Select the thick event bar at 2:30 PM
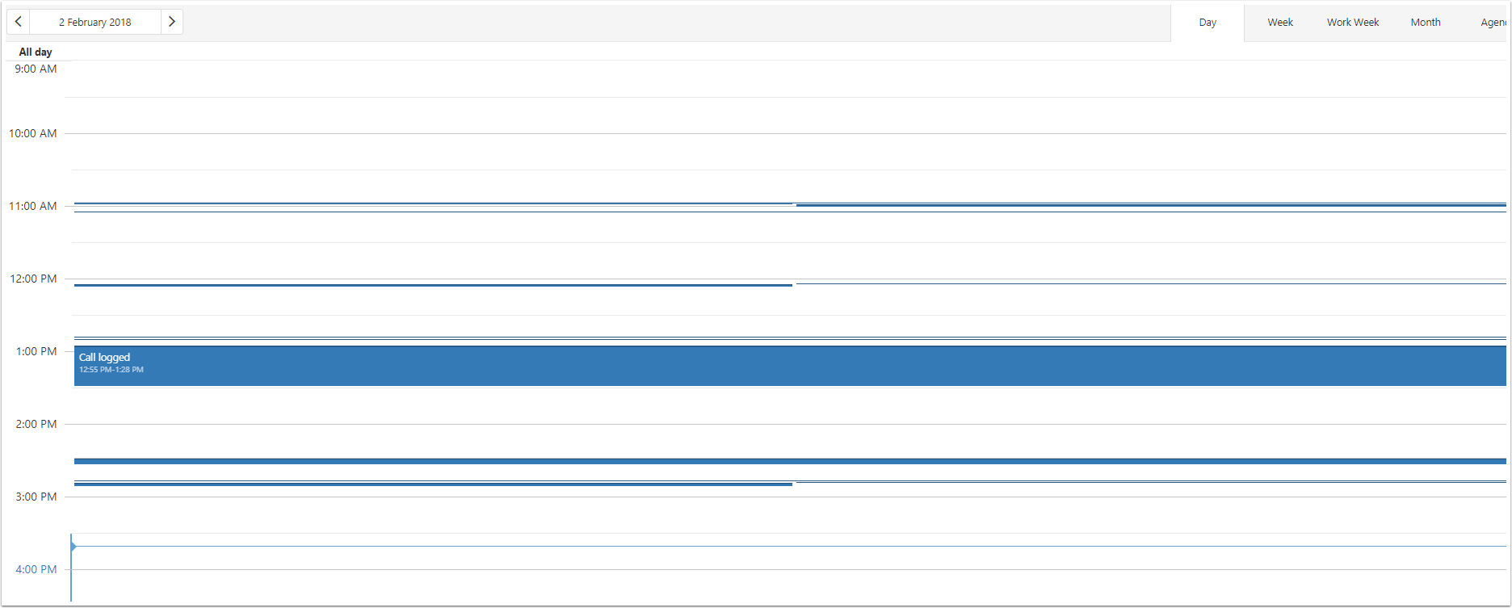This screenshot has height=608, width=1512. (x=790, y=461)
